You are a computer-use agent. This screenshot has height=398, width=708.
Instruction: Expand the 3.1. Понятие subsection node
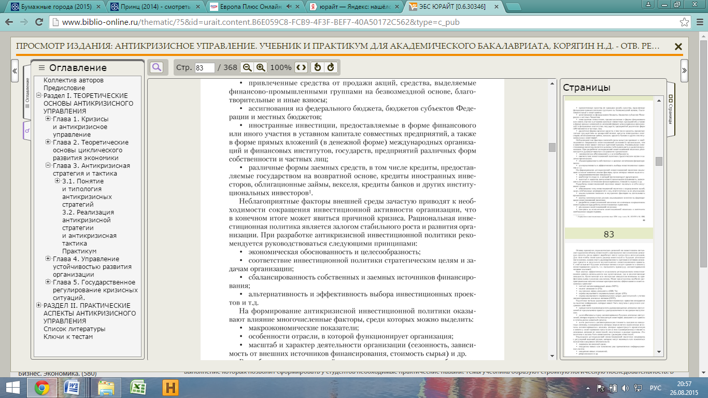tap(58, 181)
